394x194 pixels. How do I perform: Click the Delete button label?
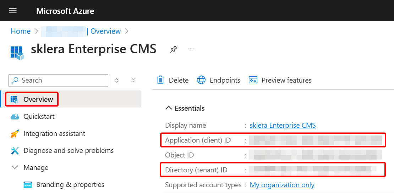(x=179, y=80)
